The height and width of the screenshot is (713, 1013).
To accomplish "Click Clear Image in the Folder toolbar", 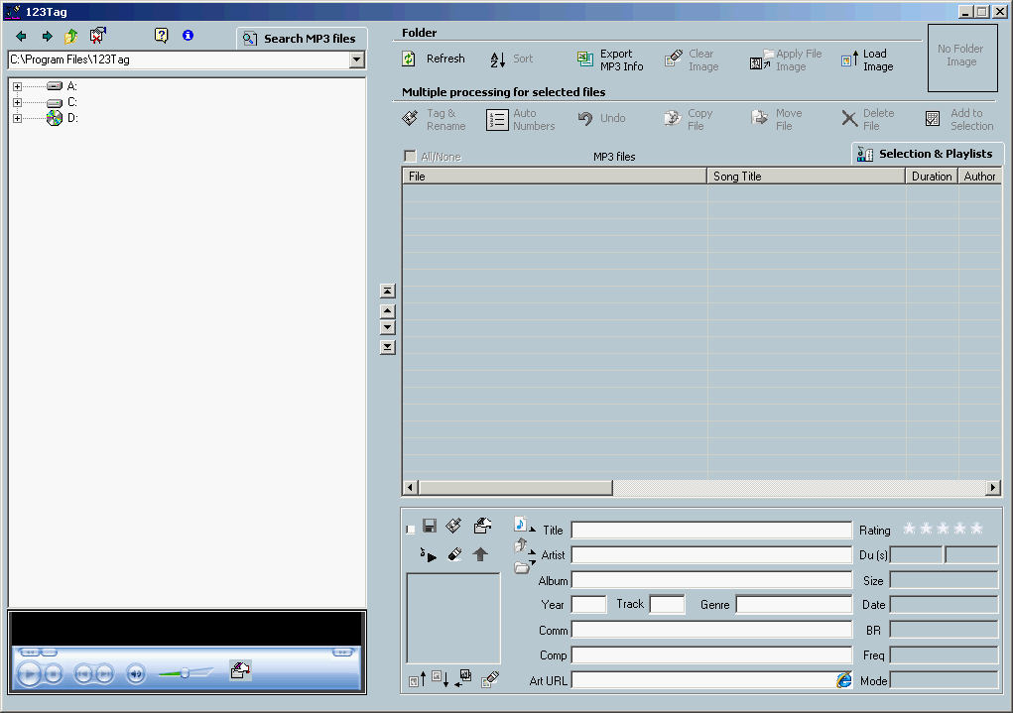I will 692,60.
